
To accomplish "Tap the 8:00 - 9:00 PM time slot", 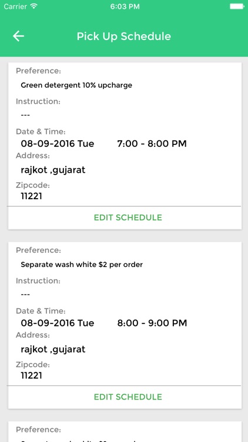I will coord(152,323).
